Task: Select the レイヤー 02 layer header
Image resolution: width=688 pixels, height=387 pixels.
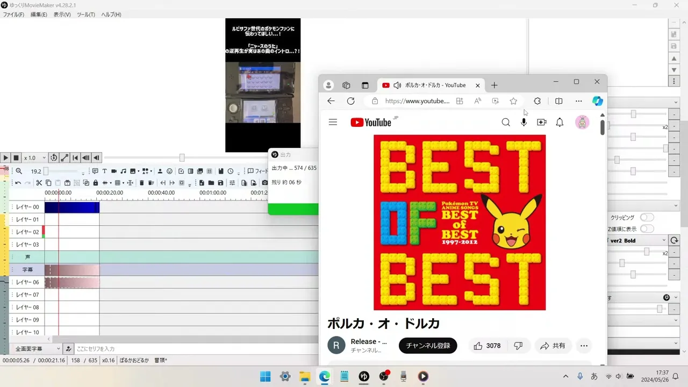Action: pos(27,232)
